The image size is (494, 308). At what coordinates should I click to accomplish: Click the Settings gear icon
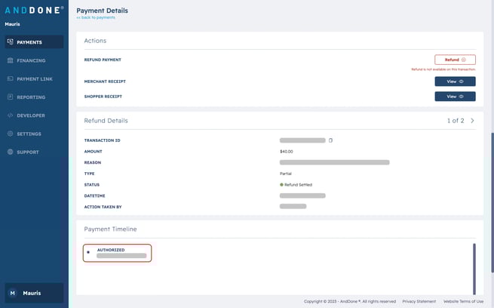point(10,134)
